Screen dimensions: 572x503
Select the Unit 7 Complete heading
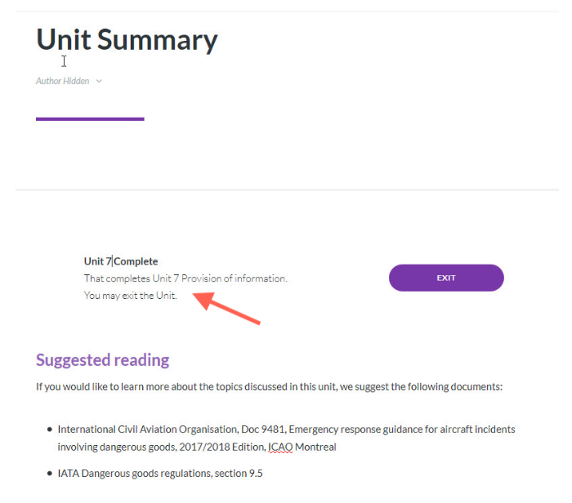121,261
